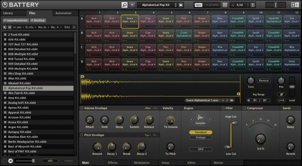302x166 pixels.
Task: Click the browser preview speaker icon
Action: click(10, 161)
